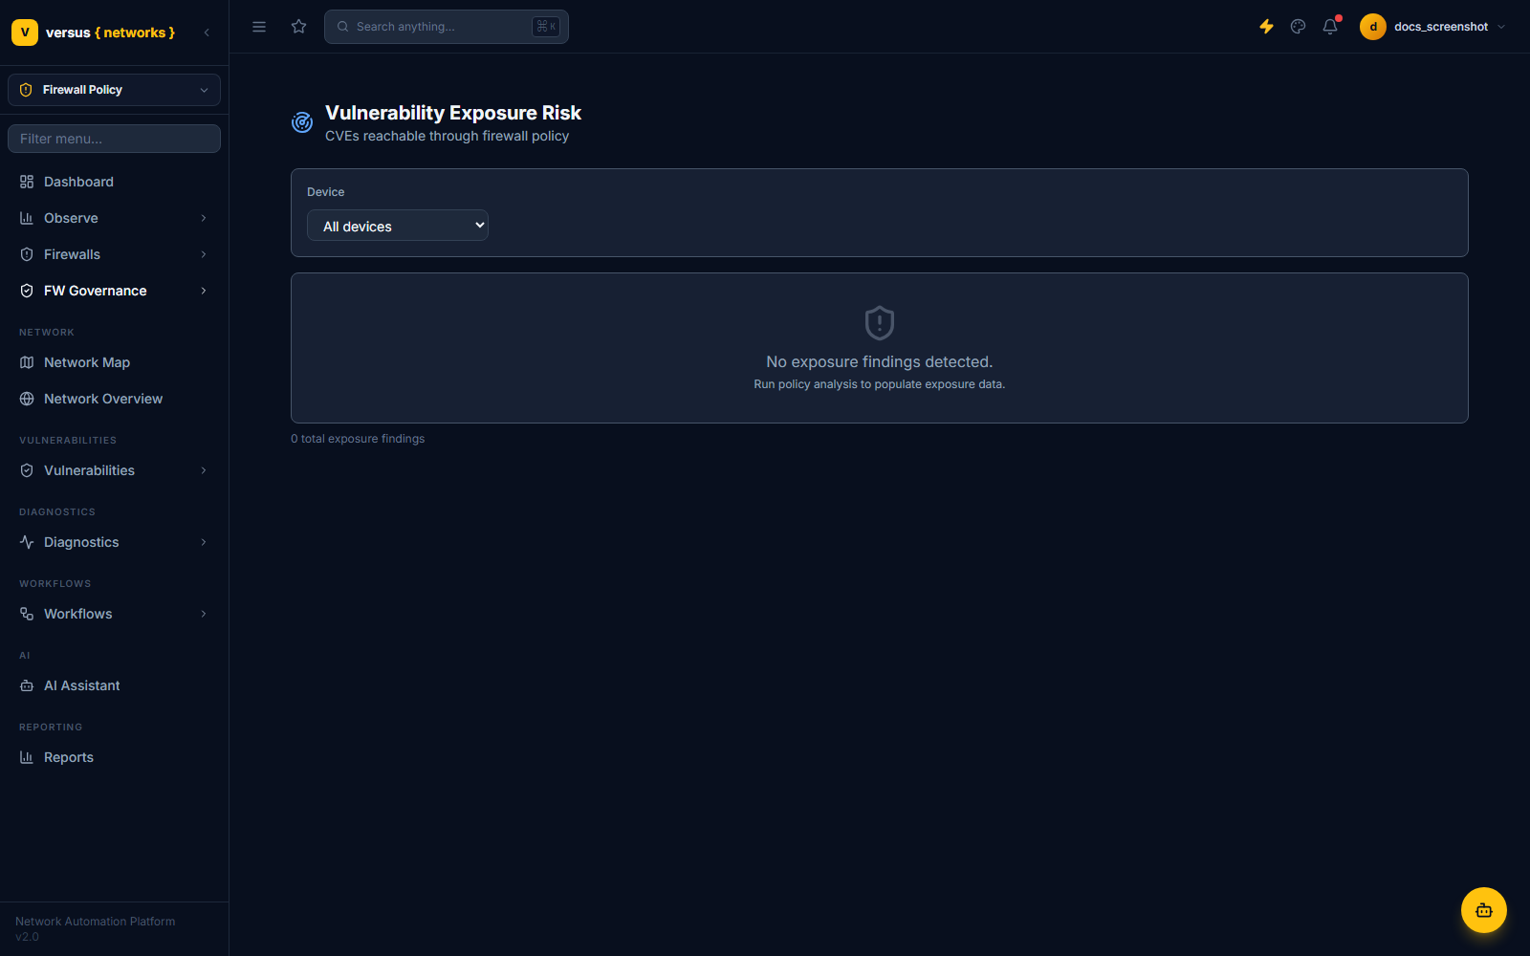The height and width of the screenshot is (956, 1530).
Task: Open the All devices dropdown
Action: 398,226
